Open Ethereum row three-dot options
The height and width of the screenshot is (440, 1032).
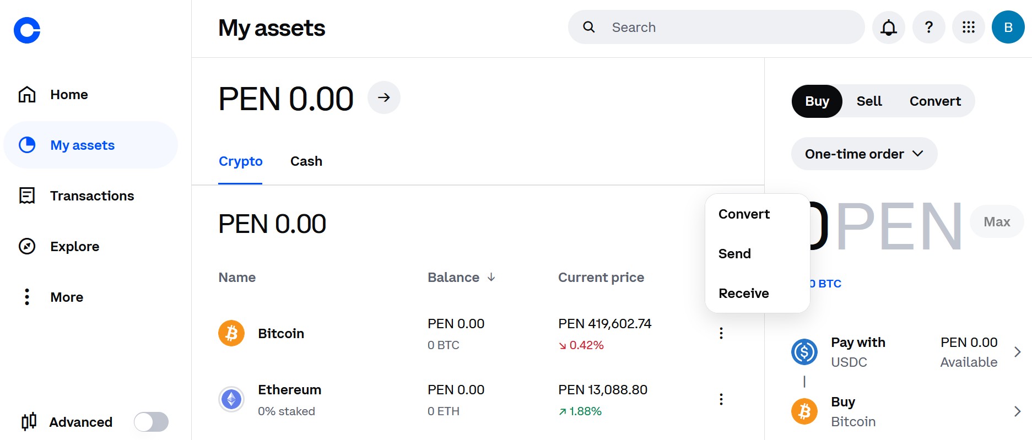click(x=721, y=399)
